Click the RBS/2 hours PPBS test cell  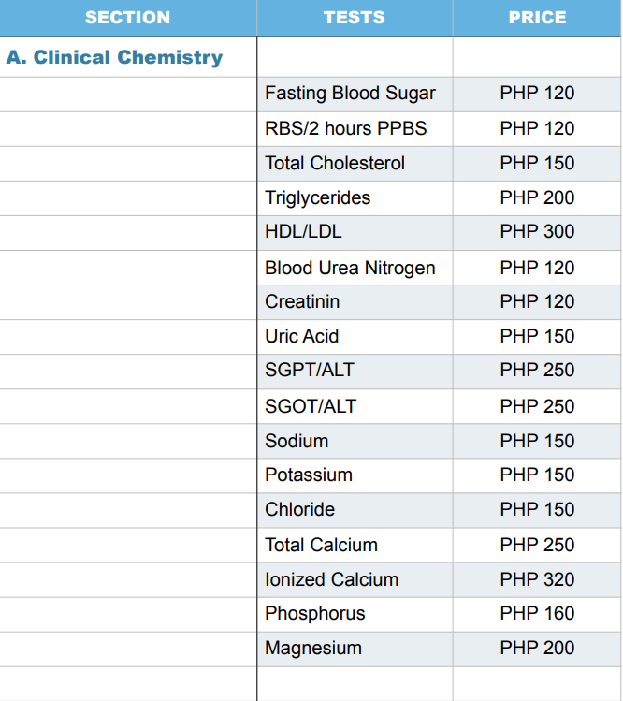click(345, 128)
